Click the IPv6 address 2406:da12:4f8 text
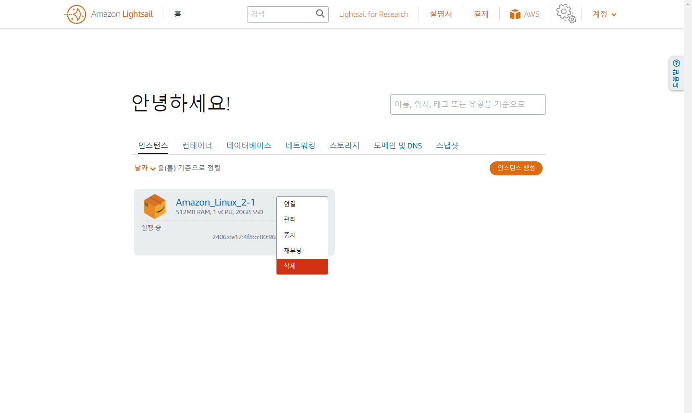The image size is (692, 413). (x=245, y=237)
